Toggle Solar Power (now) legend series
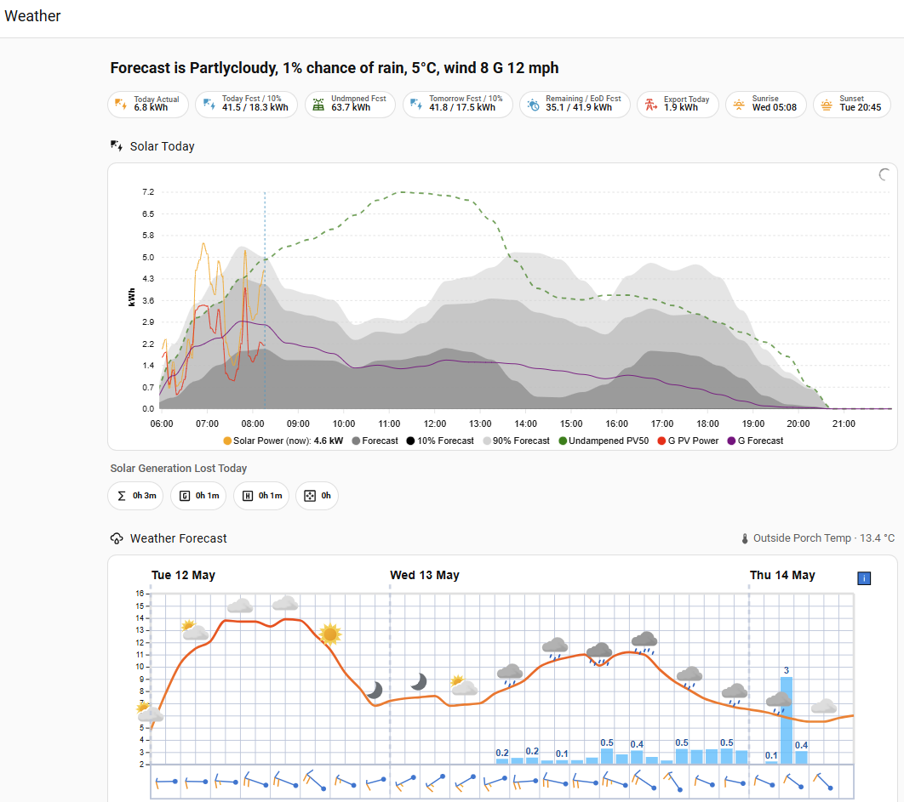 click(283, 441)
